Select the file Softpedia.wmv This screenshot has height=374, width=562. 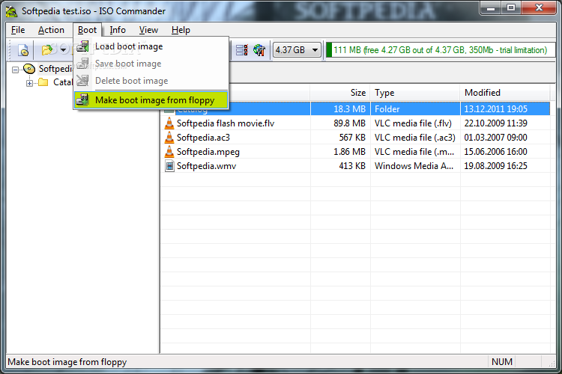[x=207, y=166]
